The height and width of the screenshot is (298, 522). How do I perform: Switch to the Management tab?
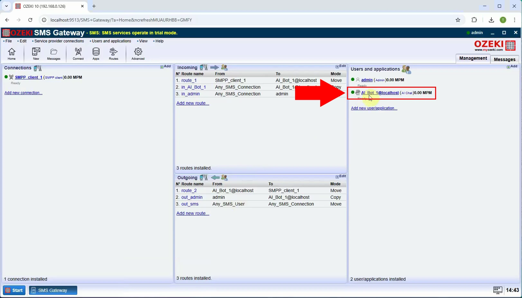click(473, 58)
